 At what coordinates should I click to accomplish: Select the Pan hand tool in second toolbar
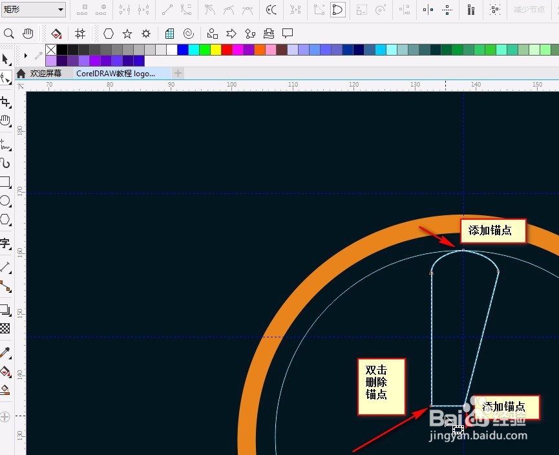[27, 34]
